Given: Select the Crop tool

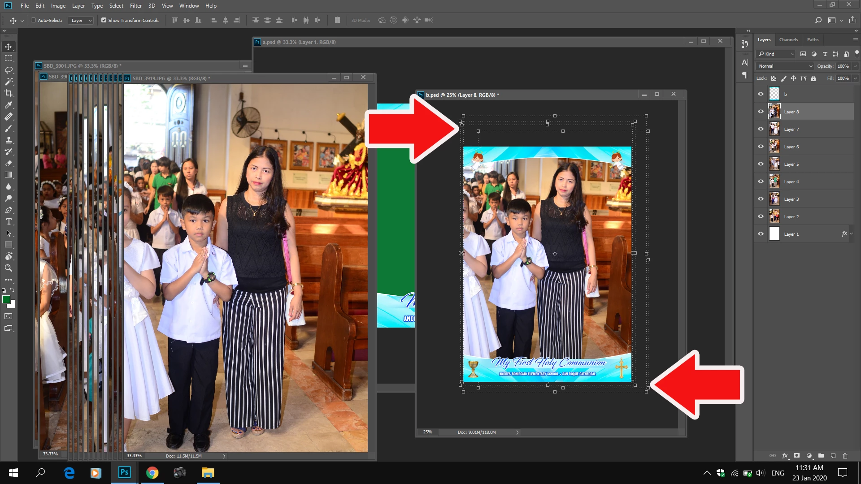Looking at the screenshot, I should pyautogui.click(x=9, y=93).
